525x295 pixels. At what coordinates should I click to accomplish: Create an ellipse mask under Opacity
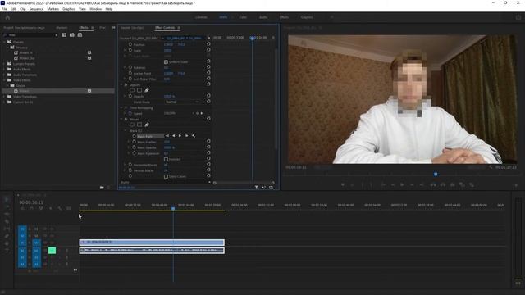tap(132, 90)
